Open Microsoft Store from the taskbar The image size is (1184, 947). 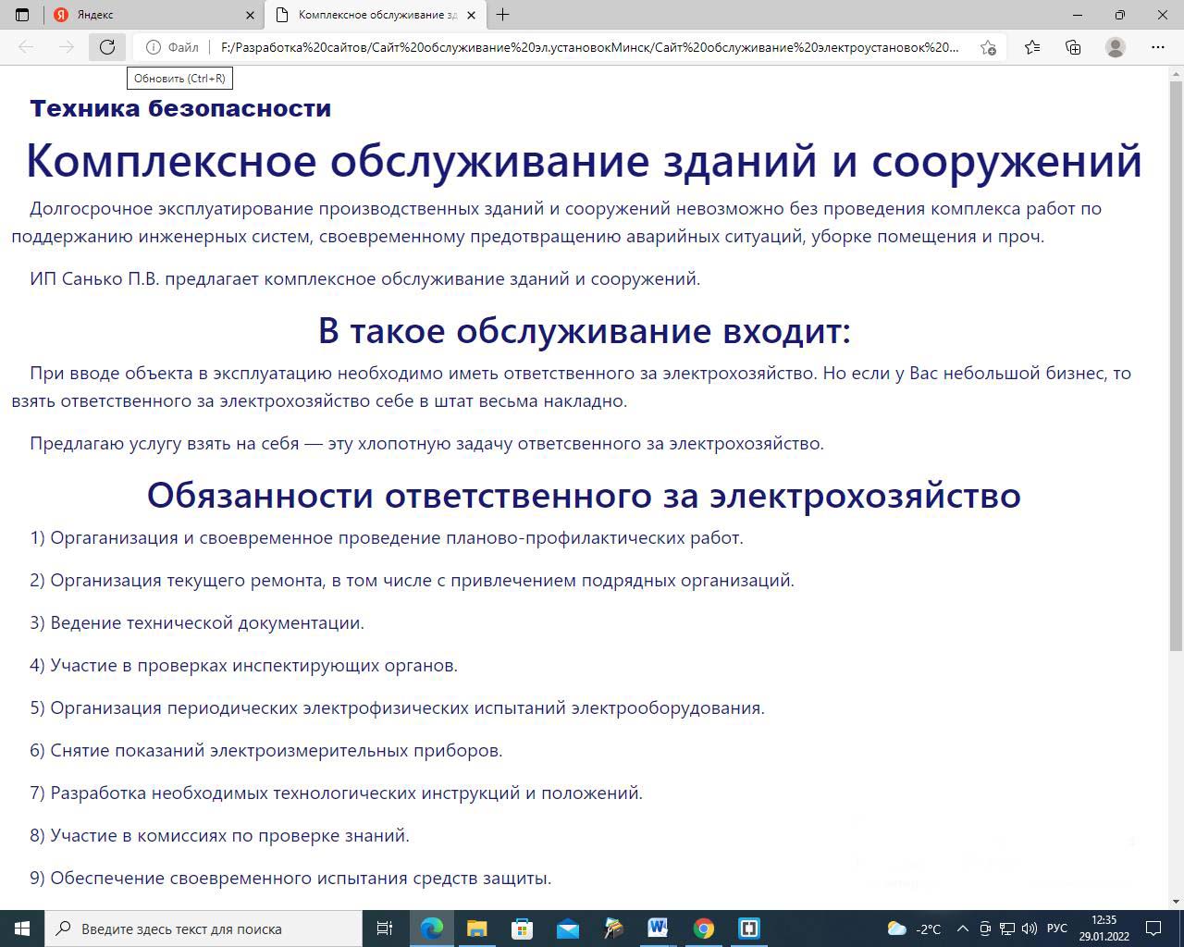pos(522,928)
